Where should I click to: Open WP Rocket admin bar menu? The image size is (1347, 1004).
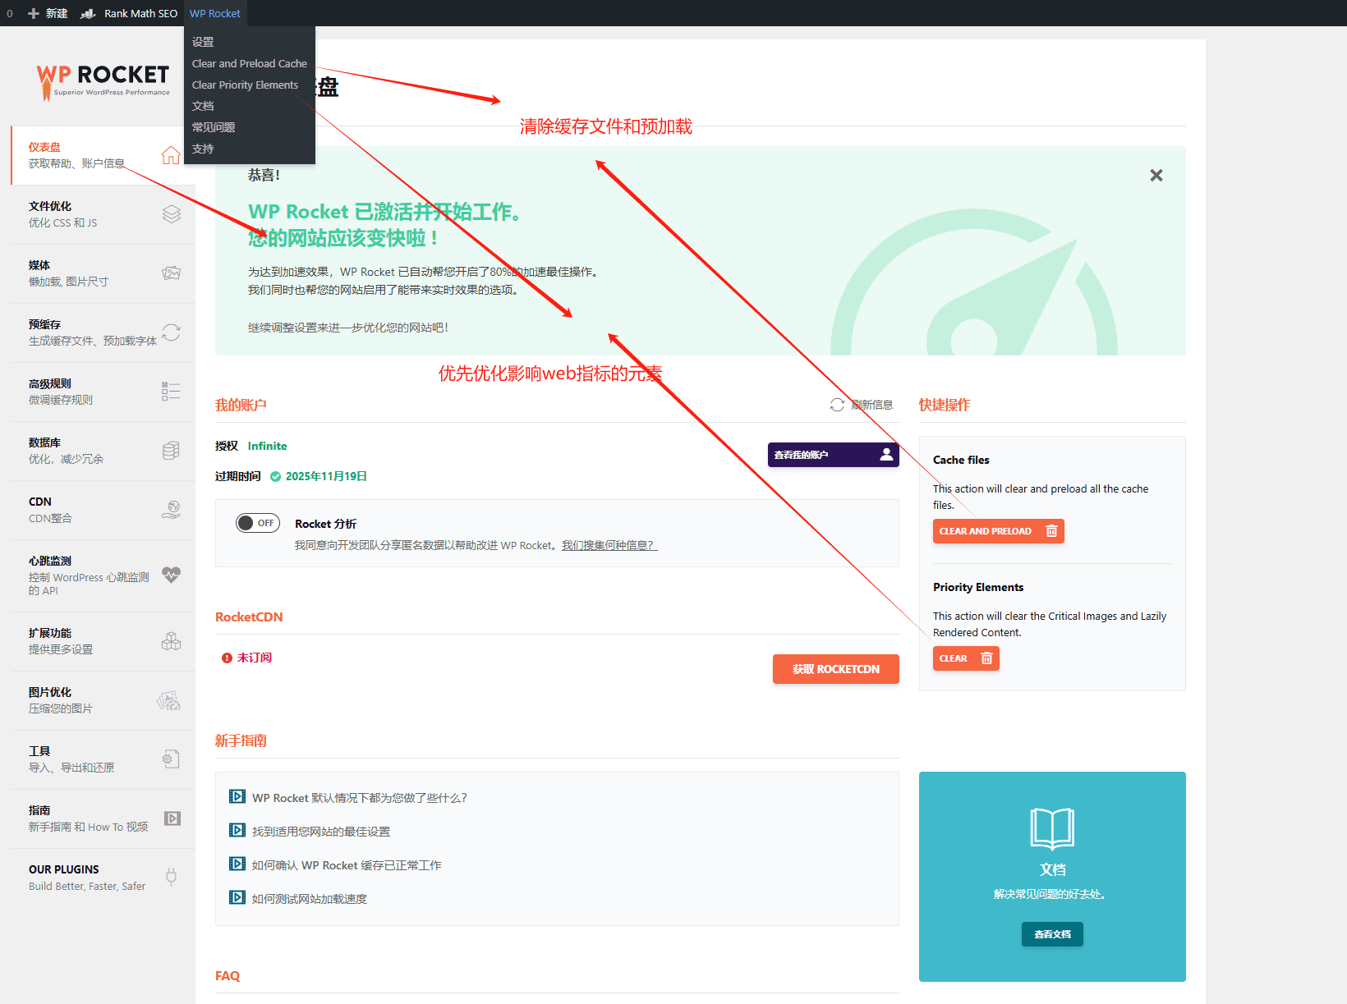tap(215, 13)
